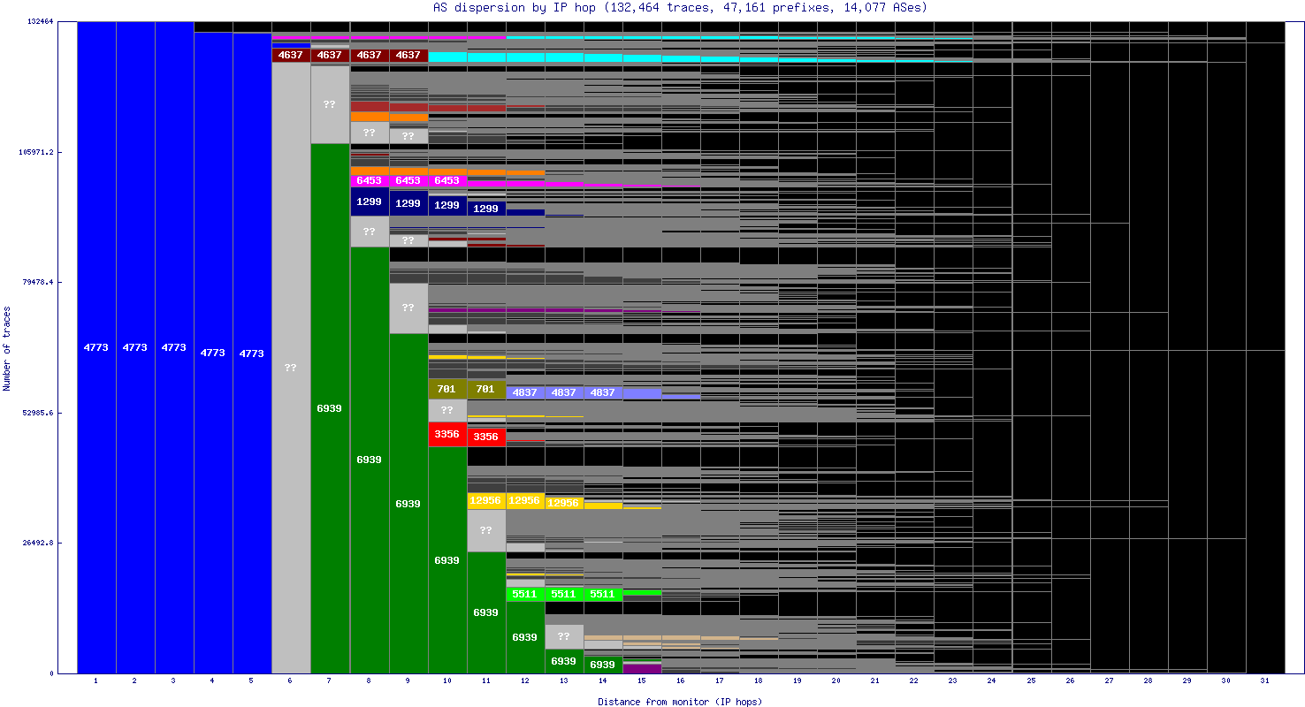Click the '??' segment at hop 7
The image size is (1305, 707).
click(330, 104)
